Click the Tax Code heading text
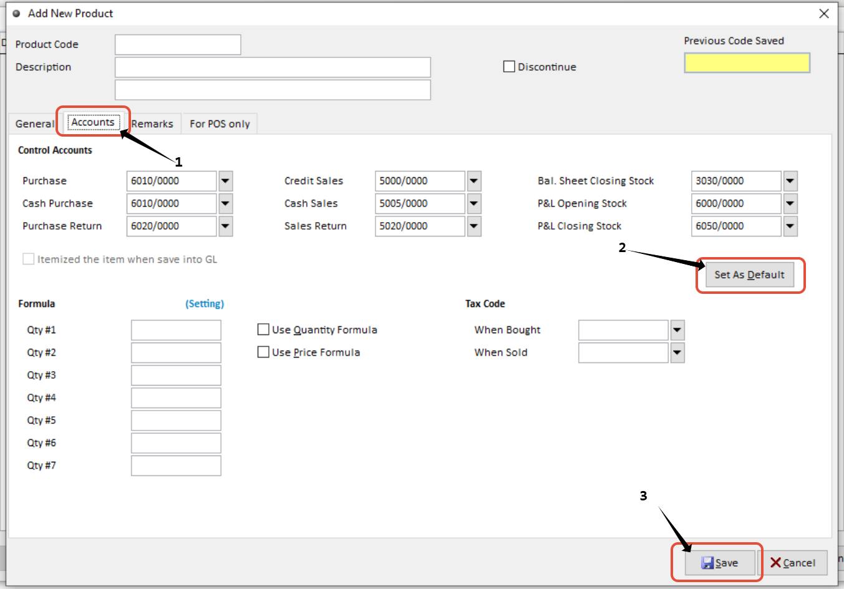The width and height of the screenshot is (844, 589). (x=485, y=304)
